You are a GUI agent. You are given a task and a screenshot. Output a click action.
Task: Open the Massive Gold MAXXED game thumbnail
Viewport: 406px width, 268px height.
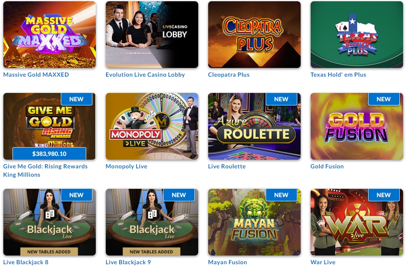coord(50,35)
